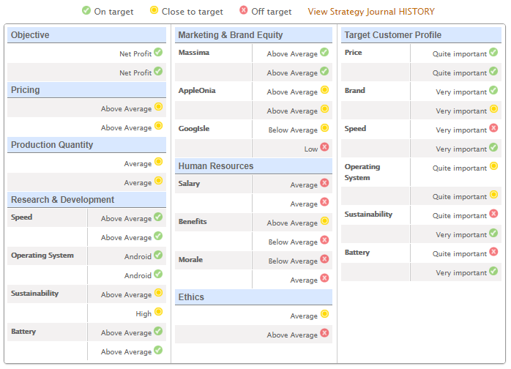This screenshot has height=369, width=511.
Task: Click the red icon beside Benefits Below Average
Action: pyautogui.click(x=324, y=241)
